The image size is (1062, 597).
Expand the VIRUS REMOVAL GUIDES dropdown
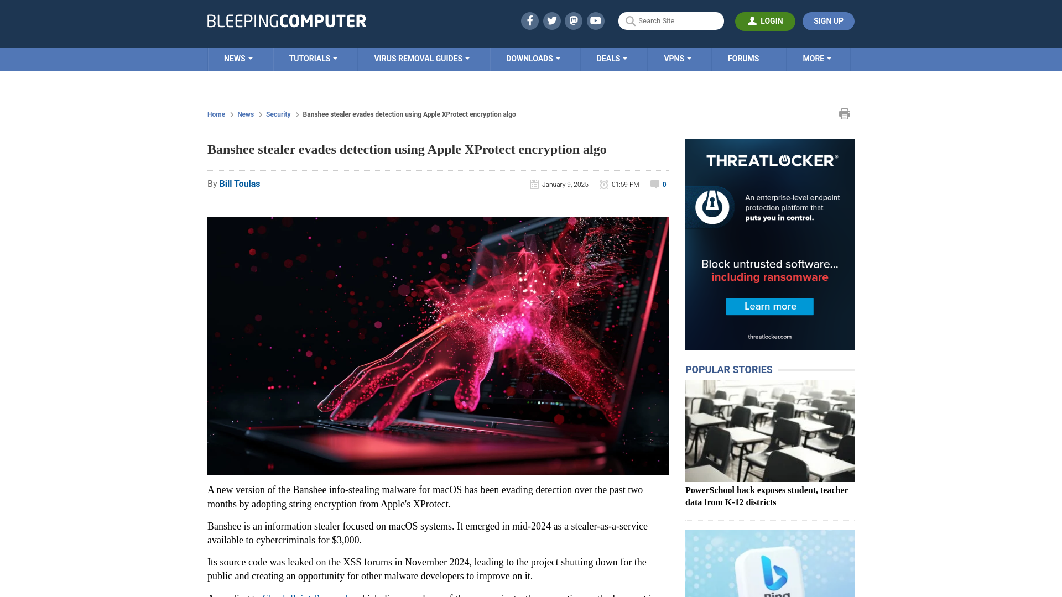tap(421, 58)
